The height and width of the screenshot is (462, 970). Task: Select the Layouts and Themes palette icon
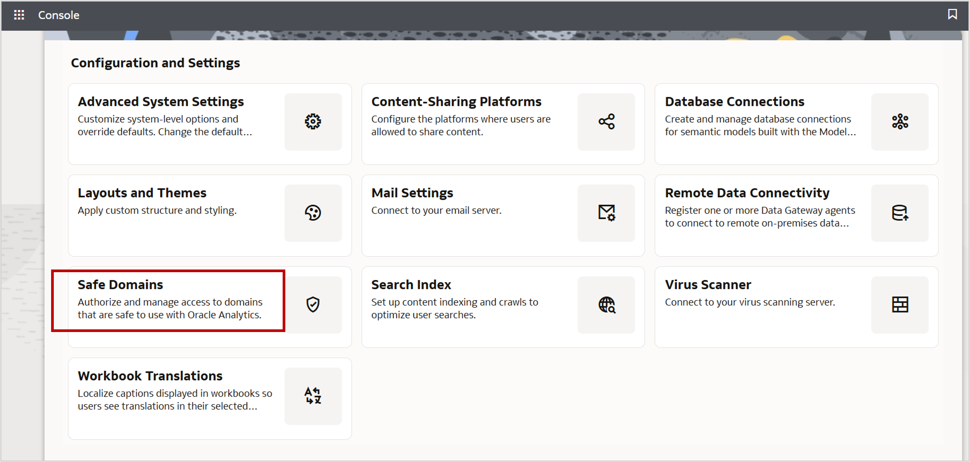[x=313, y=213]
